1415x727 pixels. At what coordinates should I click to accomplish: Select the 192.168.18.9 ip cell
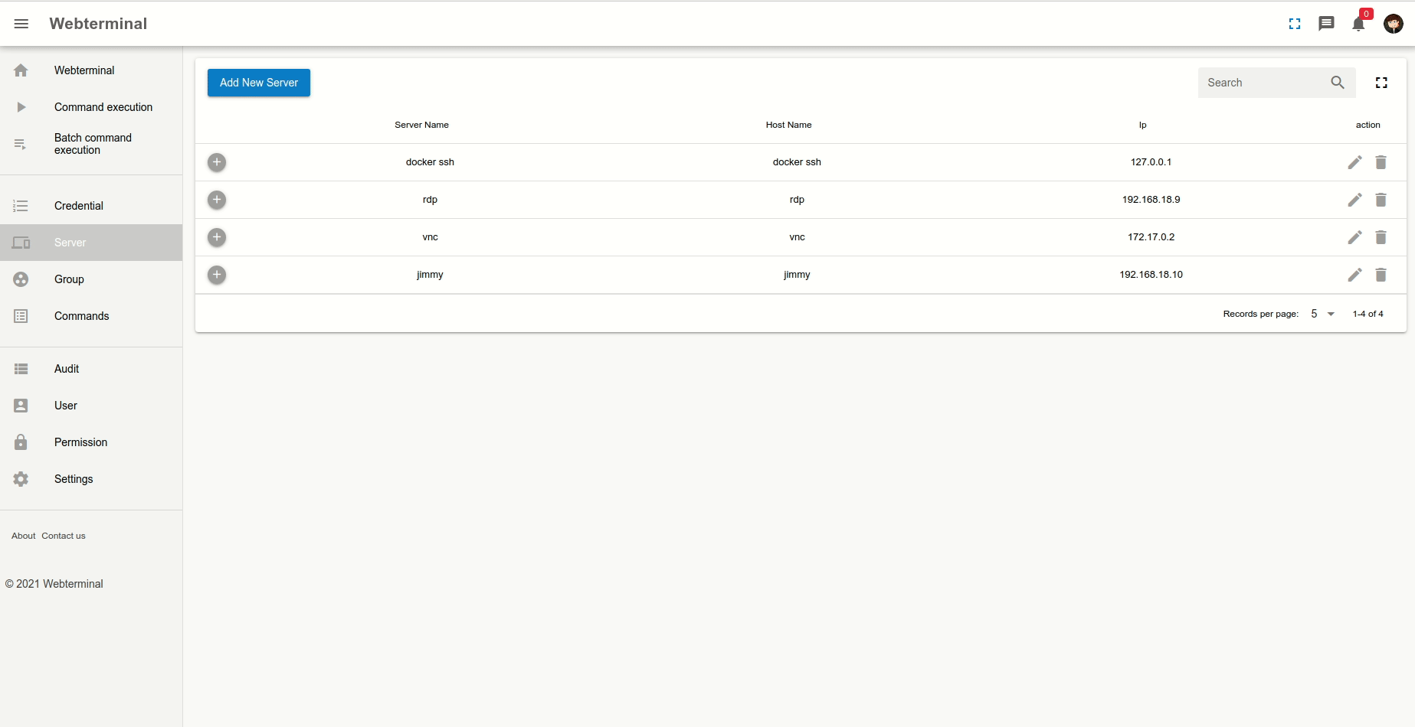(1151, 200)
